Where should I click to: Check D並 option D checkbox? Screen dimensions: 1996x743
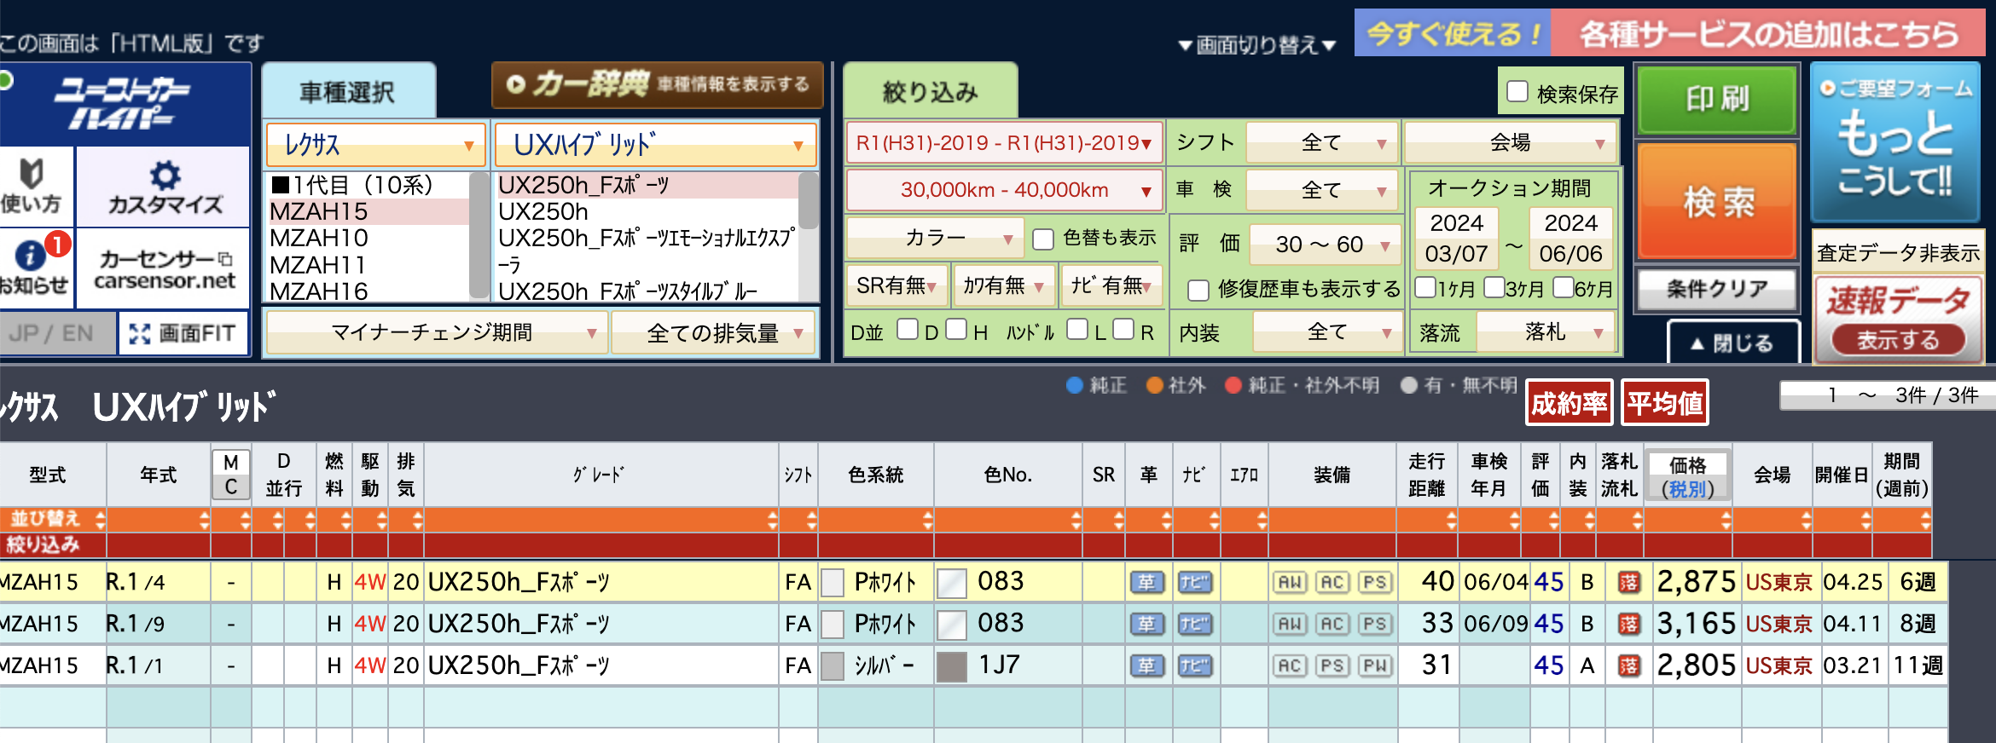pos(908,330)
